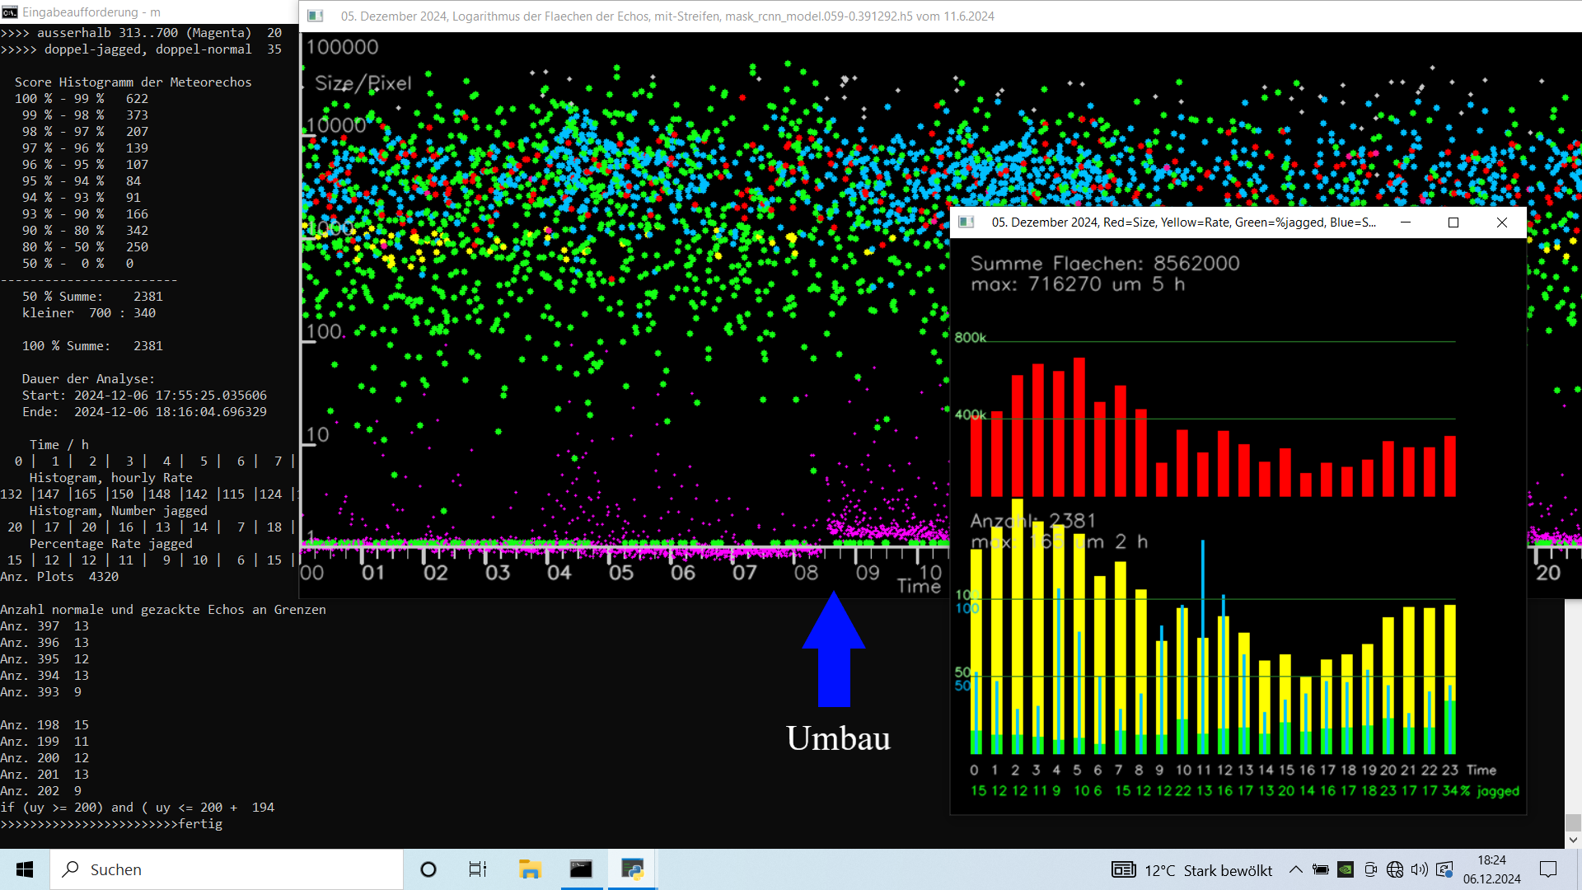Click the '08' hour tick on plot axis

[x=806, y=573]
